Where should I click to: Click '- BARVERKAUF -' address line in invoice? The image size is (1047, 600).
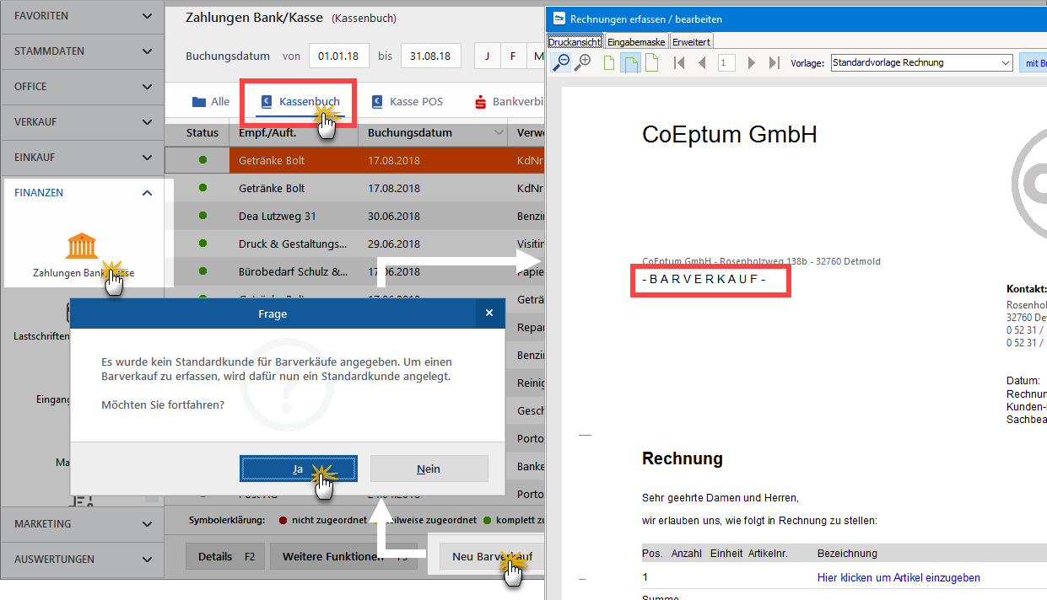click(704, 280)
